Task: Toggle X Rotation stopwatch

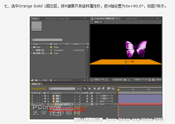Action: 51,110
